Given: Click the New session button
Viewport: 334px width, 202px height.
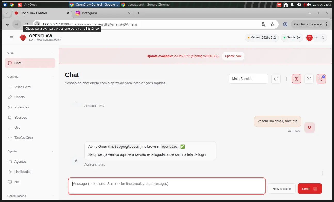Looking at the screenshot, I should [282, 189].
